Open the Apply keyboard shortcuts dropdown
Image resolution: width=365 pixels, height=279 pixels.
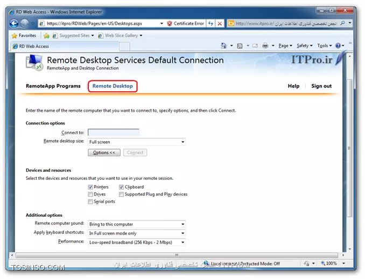(x=137, y=233)
